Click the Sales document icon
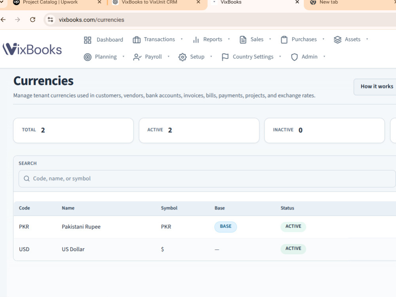 tap(243, 40)
